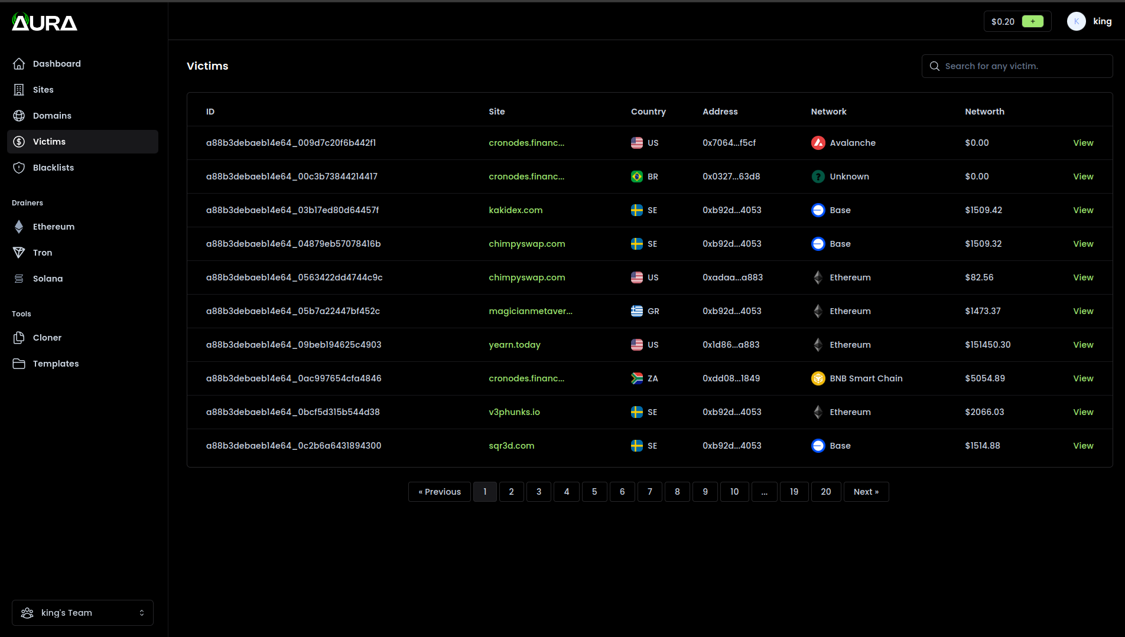Click the Ethereum icon in v3phunks.io row

pos(818,412)
